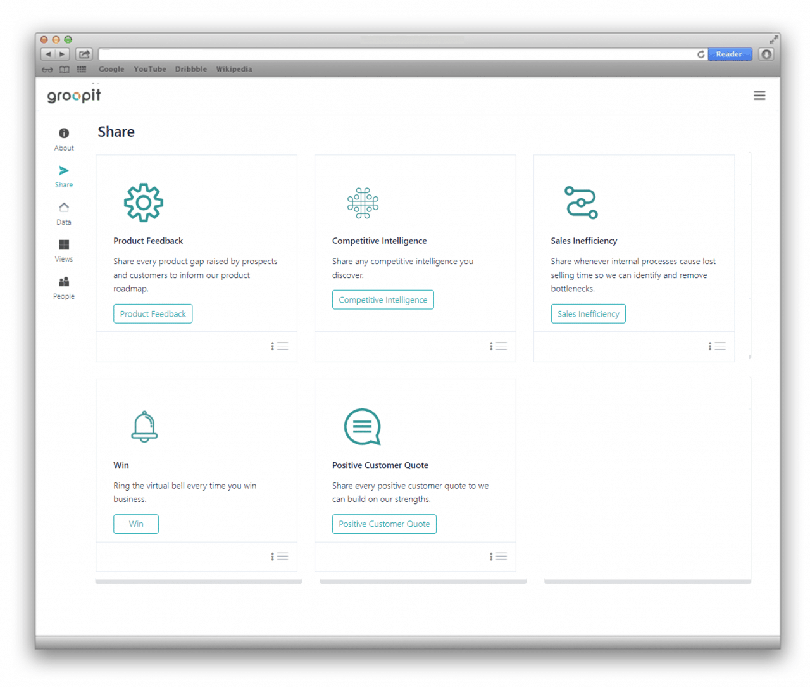Click the speech bubble icon on Positive Customer Quote

[x=362, y=427]
